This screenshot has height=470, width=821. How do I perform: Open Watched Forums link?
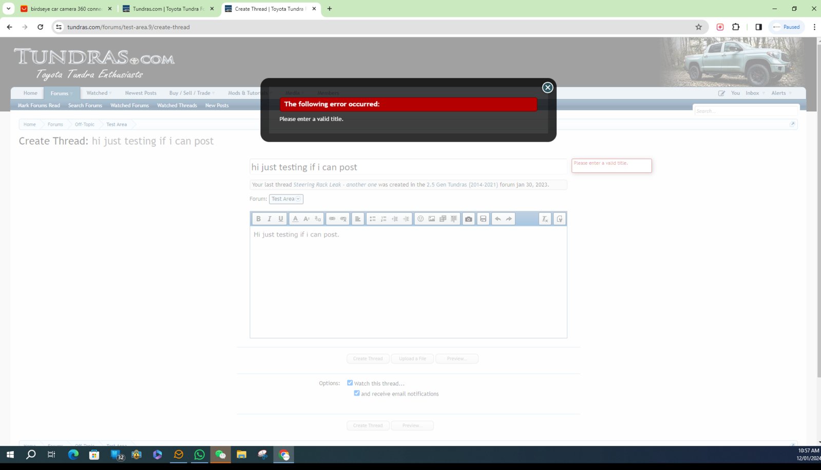tap(129, 106)
